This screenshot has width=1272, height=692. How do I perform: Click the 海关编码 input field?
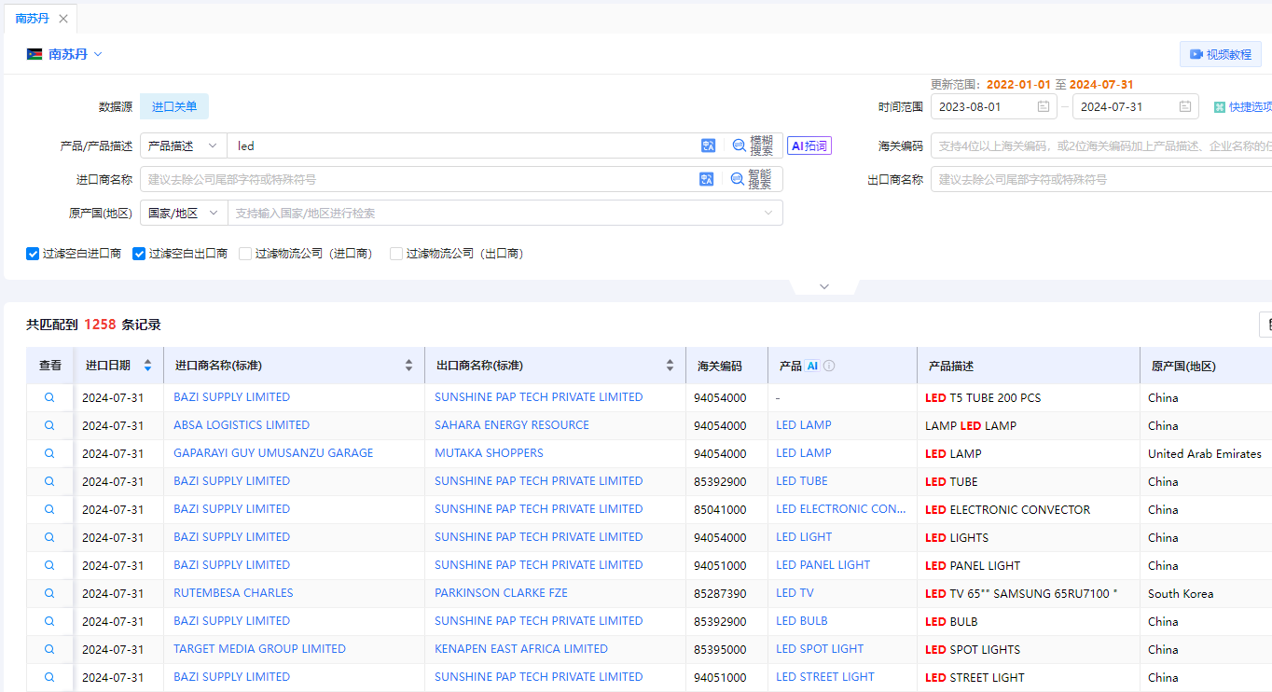click(x=1101, y=145)
